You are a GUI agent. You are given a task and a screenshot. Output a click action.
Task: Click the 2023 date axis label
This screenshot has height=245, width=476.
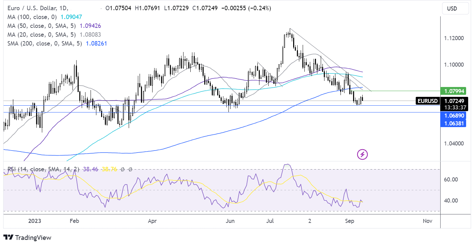(x=35, y=221)
